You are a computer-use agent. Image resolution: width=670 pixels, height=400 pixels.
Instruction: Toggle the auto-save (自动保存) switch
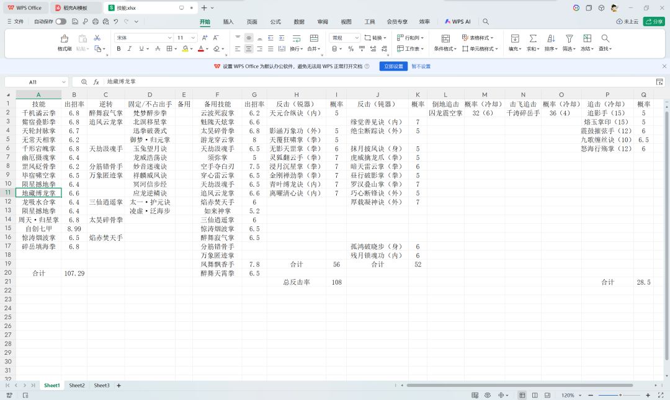click(x=61, y=21)
